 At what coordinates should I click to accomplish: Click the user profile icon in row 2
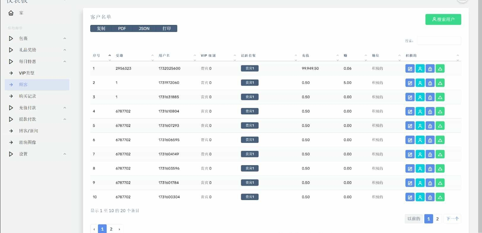[x=420, y=83]
